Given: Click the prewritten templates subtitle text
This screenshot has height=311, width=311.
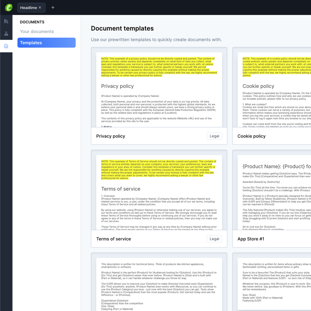Looking at the screenshot, I should [x=156, y=40].
